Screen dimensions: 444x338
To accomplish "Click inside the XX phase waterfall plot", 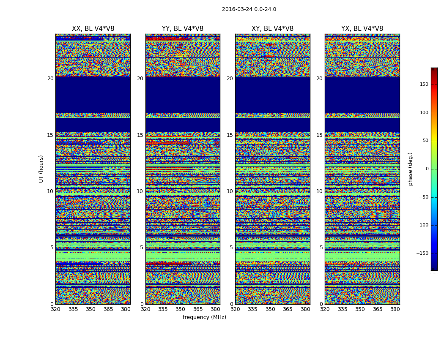I will click(93, 169).
